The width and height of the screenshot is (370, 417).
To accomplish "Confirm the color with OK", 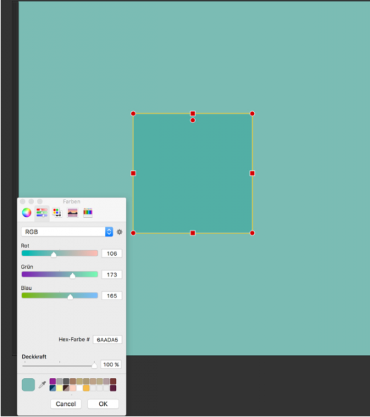I will coord(103,404).
